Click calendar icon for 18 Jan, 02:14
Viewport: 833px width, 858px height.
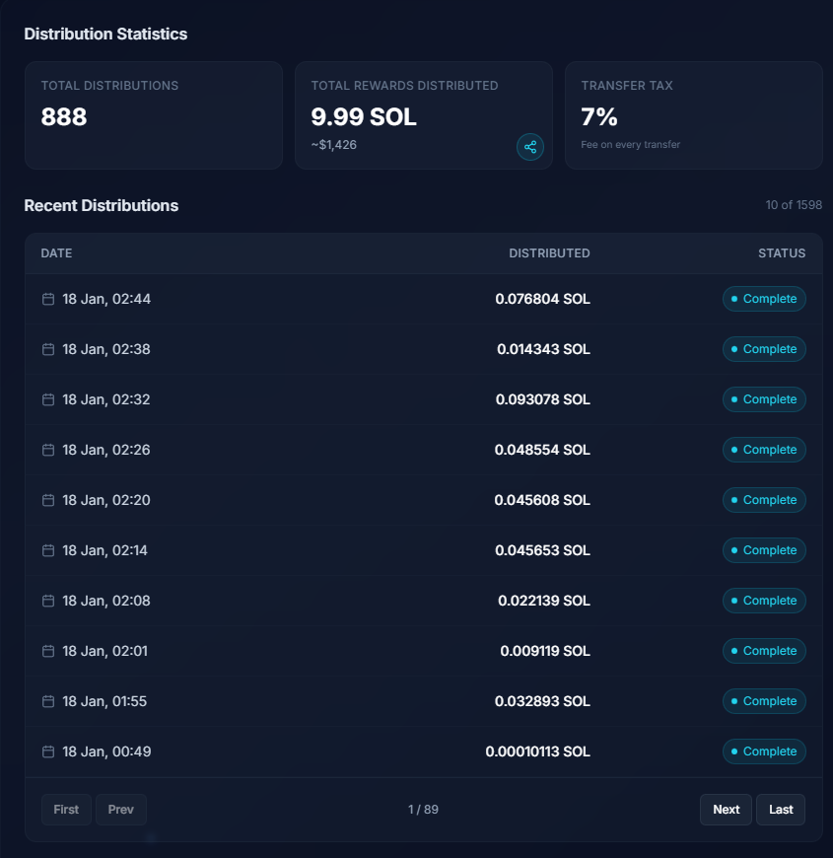48,550
